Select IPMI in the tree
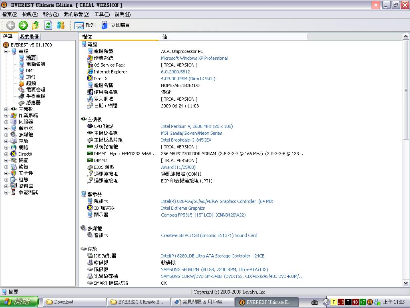This screenshot has width=410, height=308. [x=30, y=77]
